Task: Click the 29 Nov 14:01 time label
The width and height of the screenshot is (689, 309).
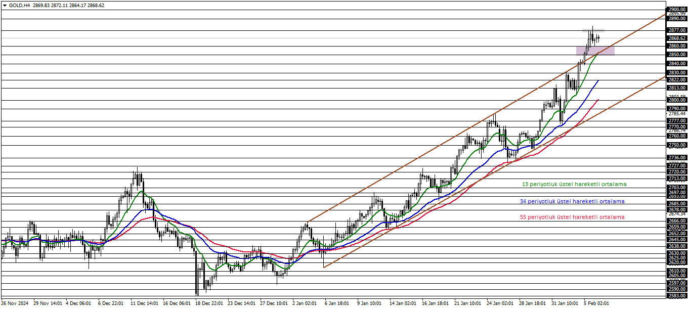Action: (48, 303)
